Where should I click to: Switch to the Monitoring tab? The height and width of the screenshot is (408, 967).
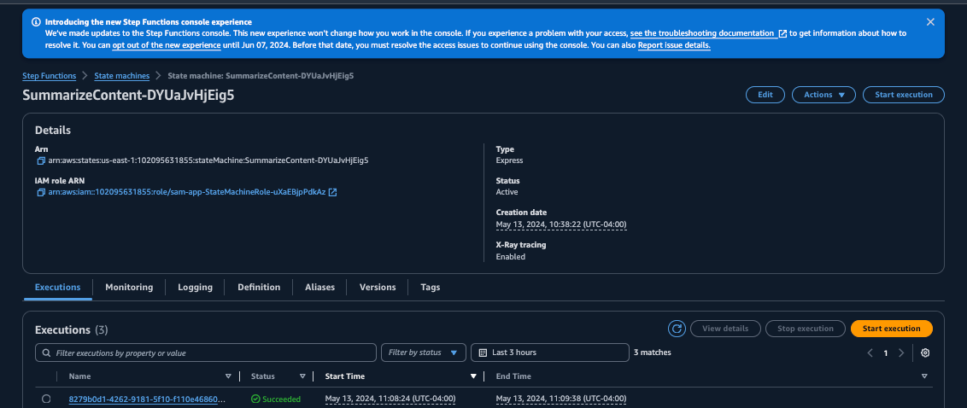[x=129, y=287]
